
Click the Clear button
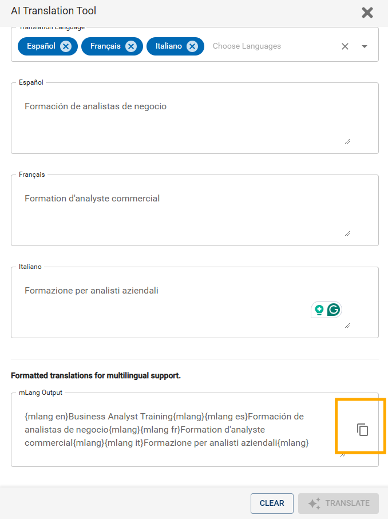coord(272,503)
